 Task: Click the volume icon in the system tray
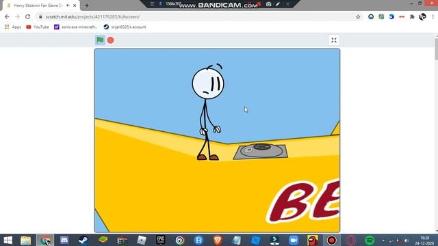point(407,241)
